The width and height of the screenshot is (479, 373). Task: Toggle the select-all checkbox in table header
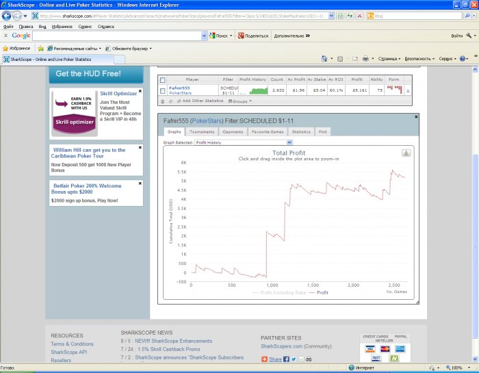click(162, 79)
